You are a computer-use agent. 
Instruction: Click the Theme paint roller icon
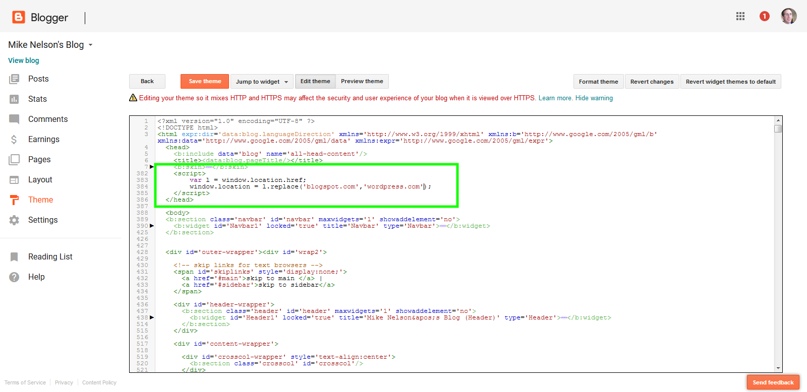[x=14, y=200]
